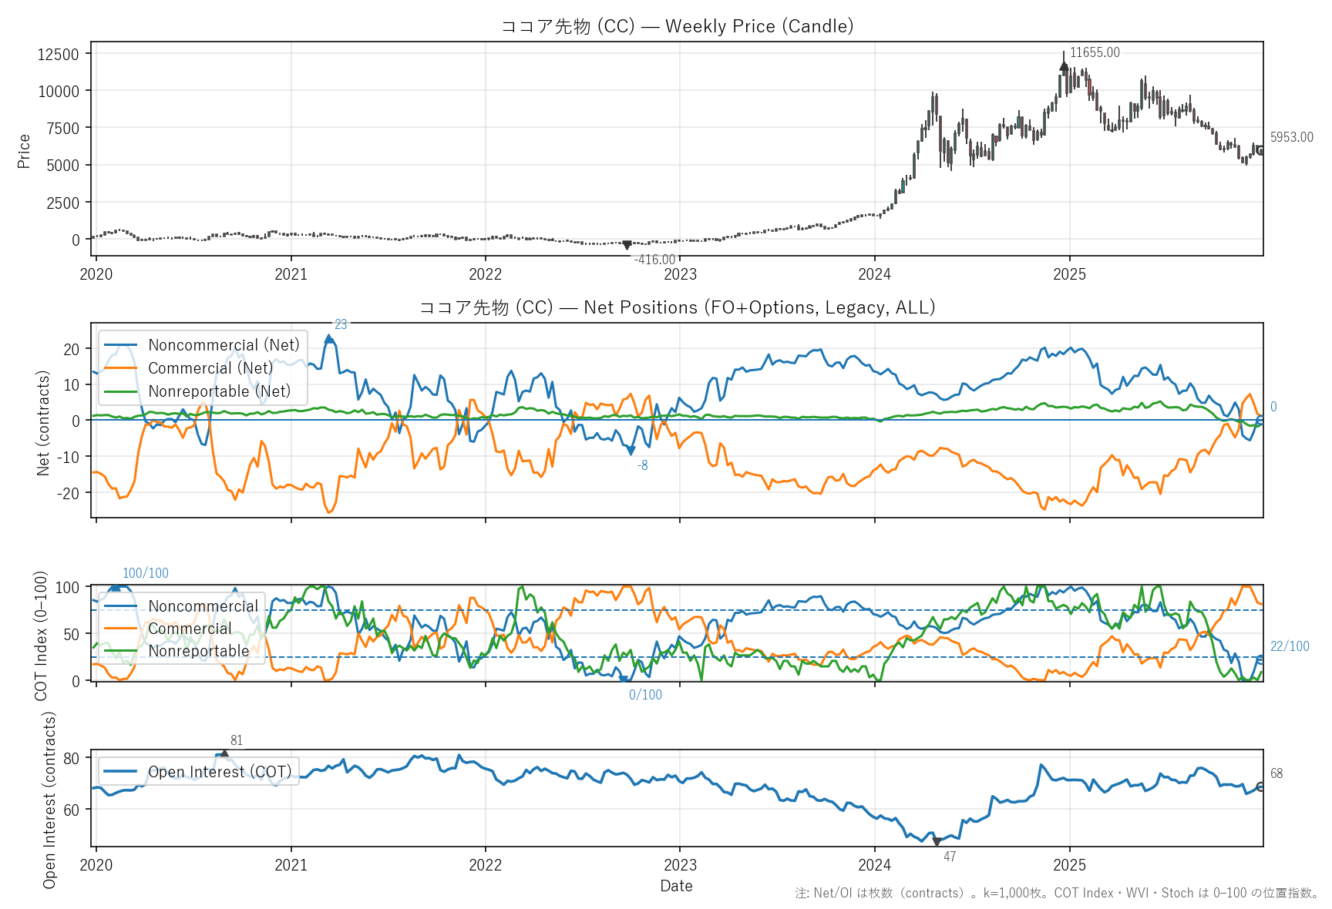
Task: Select the Noncommercial net peak marker labeled 23
Action: [x=329, y=338]
